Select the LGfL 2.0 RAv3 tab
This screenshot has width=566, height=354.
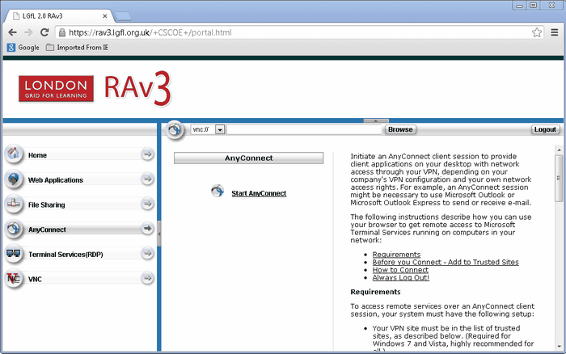click(60, 16)
